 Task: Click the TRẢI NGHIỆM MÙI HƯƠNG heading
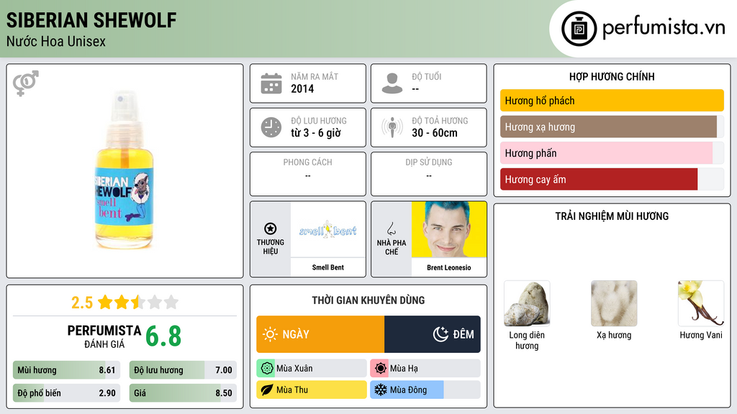pyautogui.click(x=612, y=216)
